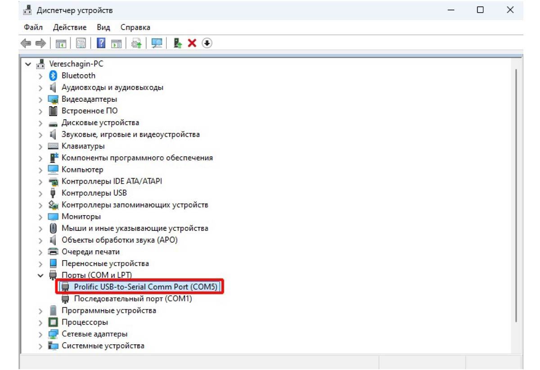Open the Файл menu

33,27
